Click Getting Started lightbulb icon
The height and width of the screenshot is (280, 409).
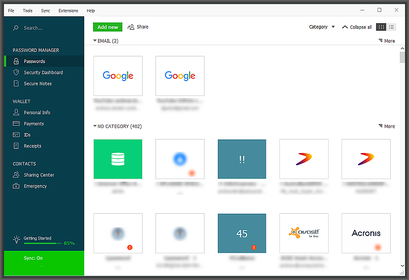[x=16, y=239]
